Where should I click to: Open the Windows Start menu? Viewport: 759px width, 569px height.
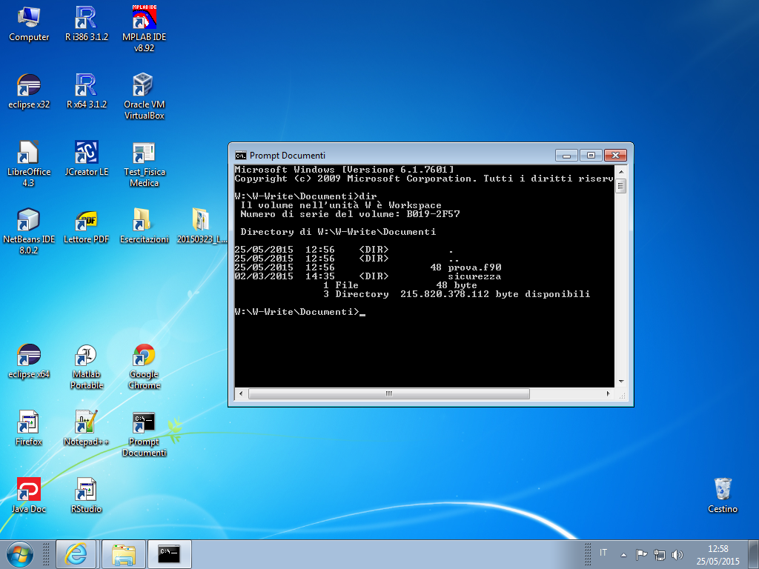click(x=19, y=554)
